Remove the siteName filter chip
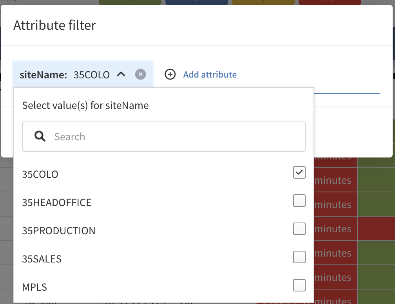Screen dimensions: 395x304 pyautogui.click(x=141, y=74)
